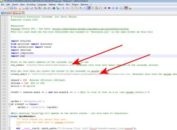The width and height of the screenshot is (177, 130).
Task: Undo the last edit with the green arrow
Action: pyautogui.click(x=45, y=8)
